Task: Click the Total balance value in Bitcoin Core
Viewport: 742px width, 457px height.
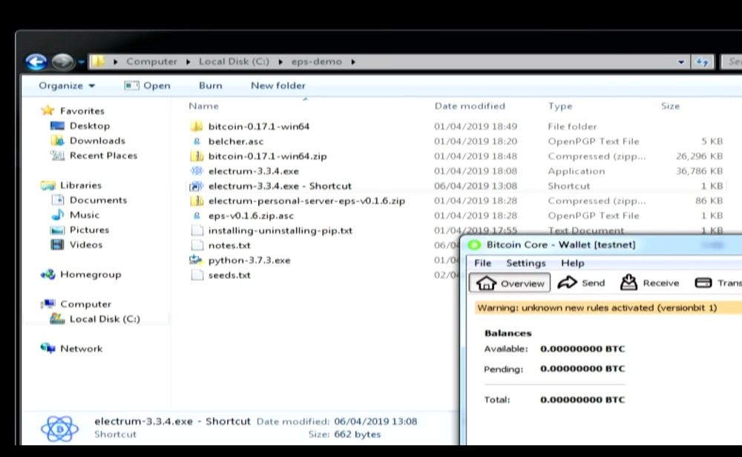Action: click(x=582, y=400)
